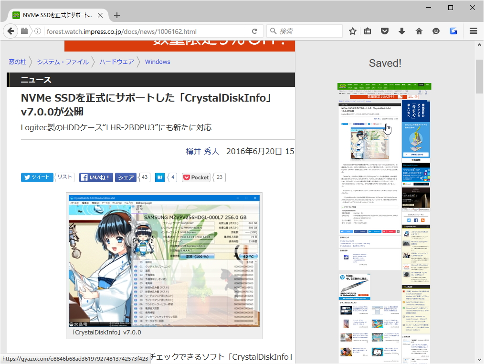Navigate back with the back arrow
The image size is (484, 364).
coord(11,31)
